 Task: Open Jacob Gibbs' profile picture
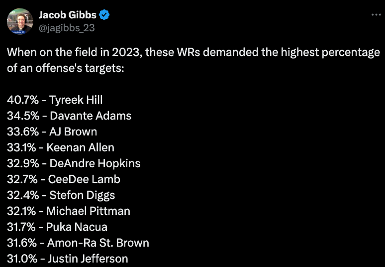pos(20,21)
